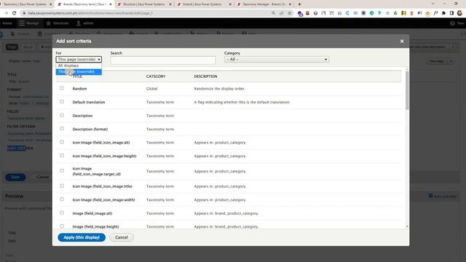Focus the Search sort criteria field
The width and height of the screenshot is (466, 262).
[x=163, y=60]
